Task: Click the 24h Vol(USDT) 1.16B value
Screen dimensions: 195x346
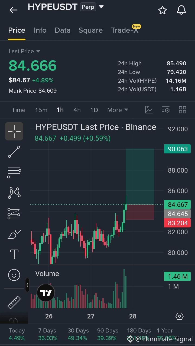Action: (178, 89)
